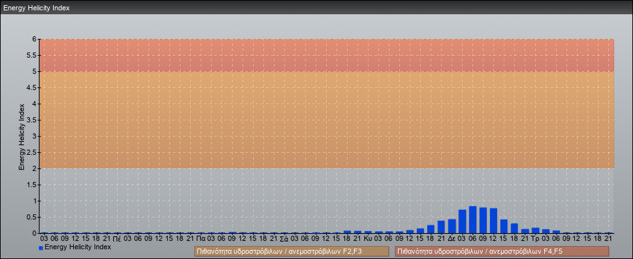
Task: Click the Τρ day label on x-axis
Action: [x=535, y=238]
